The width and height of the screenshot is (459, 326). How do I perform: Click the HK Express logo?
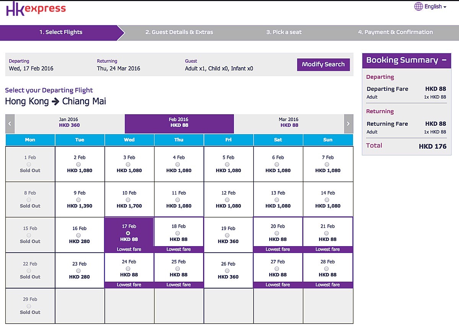[36, 9]
